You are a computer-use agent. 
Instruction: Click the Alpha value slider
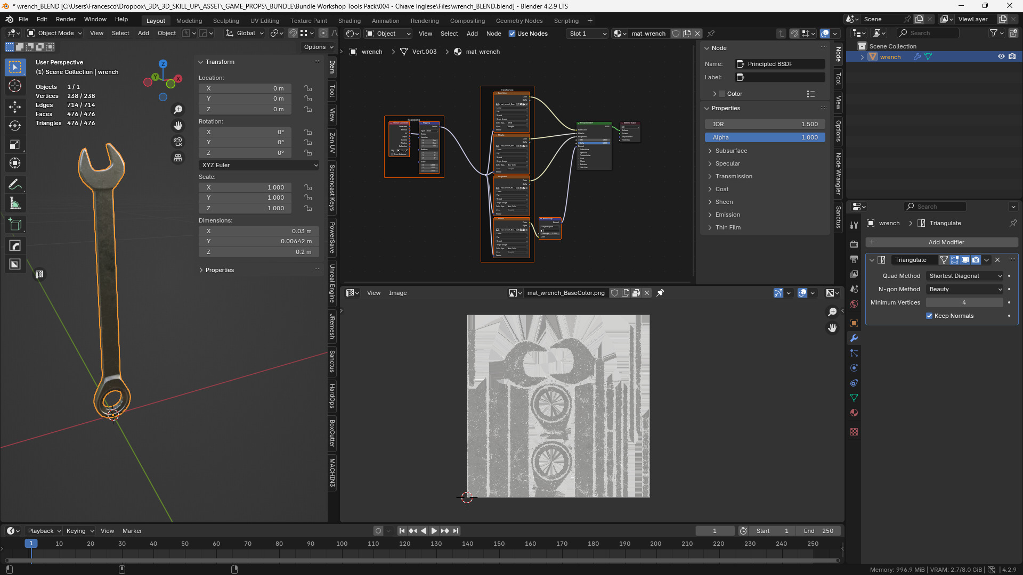(x=765, y=137)
